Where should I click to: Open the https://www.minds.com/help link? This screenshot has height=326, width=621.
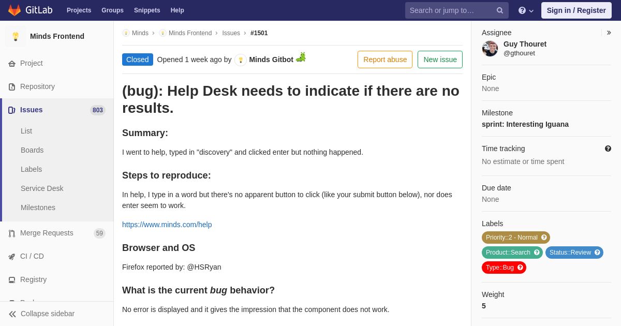point(167,225)
